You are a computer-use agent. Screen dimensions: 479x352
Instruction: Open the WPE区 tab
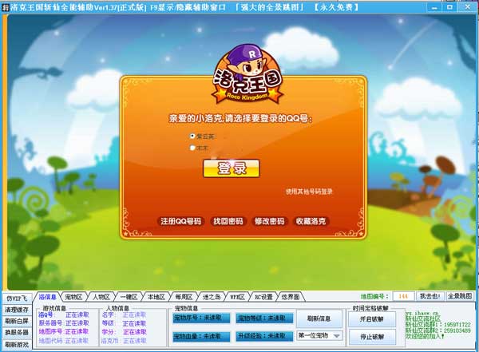click(x=237, y=297)
